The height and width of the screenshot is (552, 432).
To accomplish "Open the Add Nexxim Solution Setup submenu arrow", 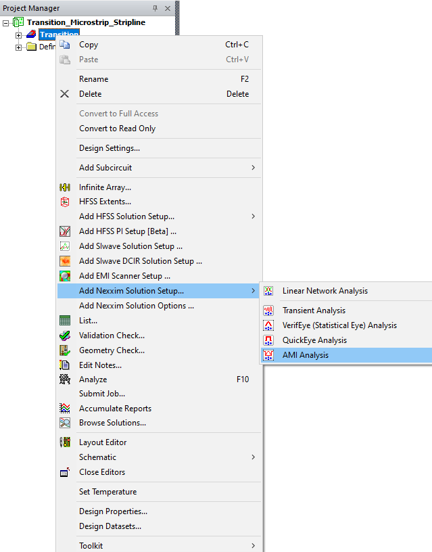I will click(x=254, y=291).
